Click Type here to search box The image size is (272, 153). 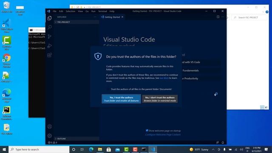coord(39,149)
